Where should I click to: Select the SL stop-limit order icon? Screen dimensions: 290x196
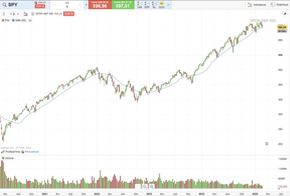pyautogui.click(x=154, y=5)
